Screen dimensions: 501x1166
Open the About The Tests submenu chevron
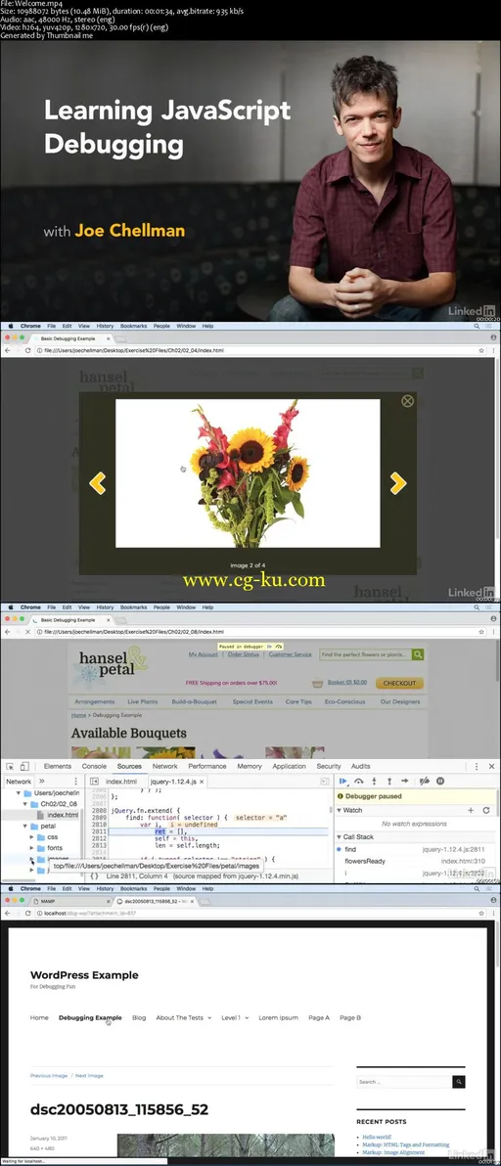pyautogui.click(x=209, y=1018)
